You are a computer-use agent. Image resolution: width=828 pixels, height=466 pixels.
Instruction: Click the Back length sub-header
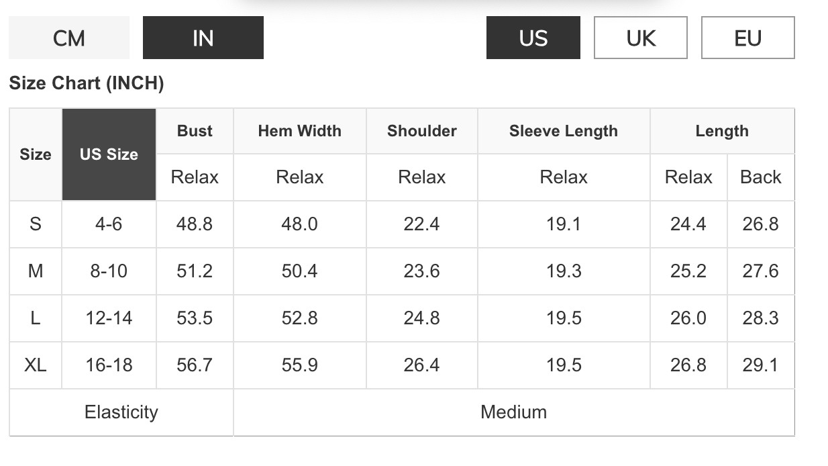pos(760,177)
